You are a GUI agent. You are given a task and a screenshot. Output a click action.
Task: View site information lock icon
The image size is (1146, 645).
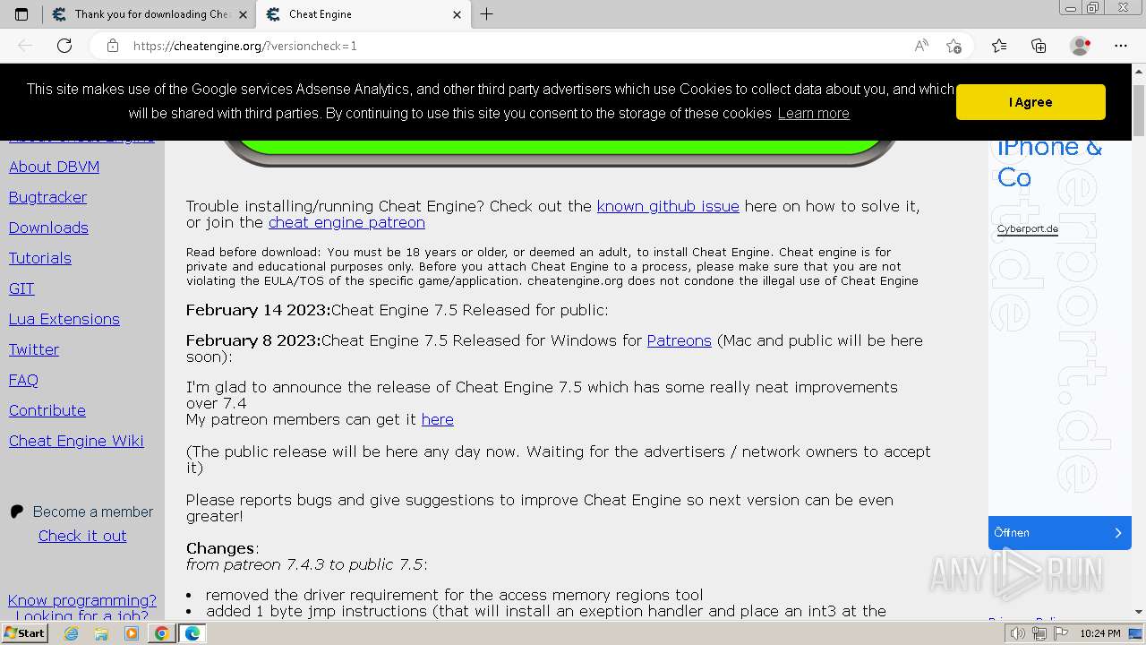pyautogui.click(x=113, y=46)
